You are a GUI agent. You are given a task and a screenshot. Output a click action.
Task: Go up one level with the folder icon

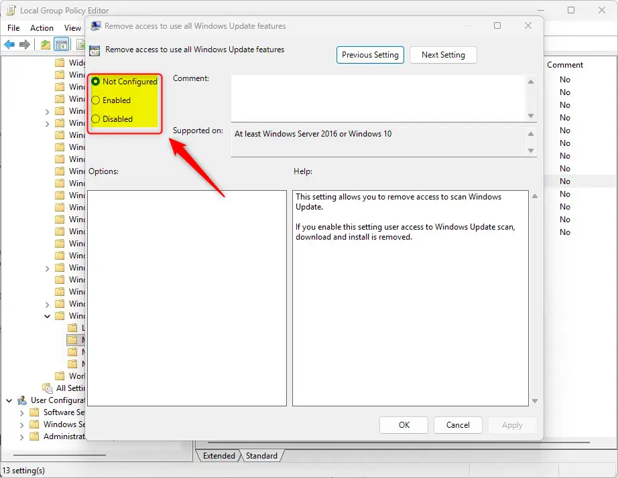point(46,44)
